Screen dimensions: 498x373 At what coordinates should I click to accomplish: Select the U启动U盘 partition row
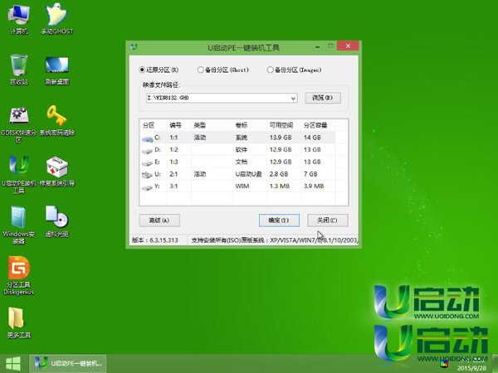point(237,174)
